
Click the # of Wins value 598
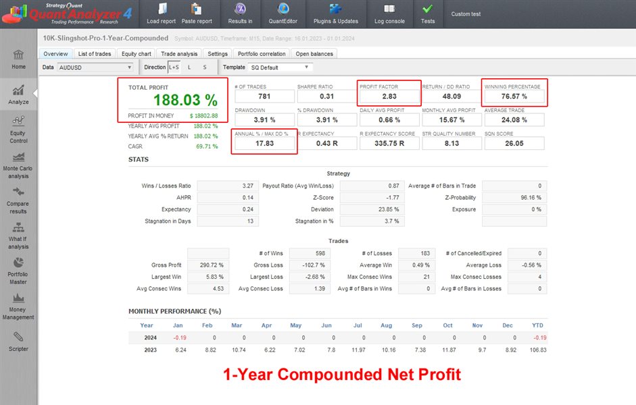tap(310, 253)
